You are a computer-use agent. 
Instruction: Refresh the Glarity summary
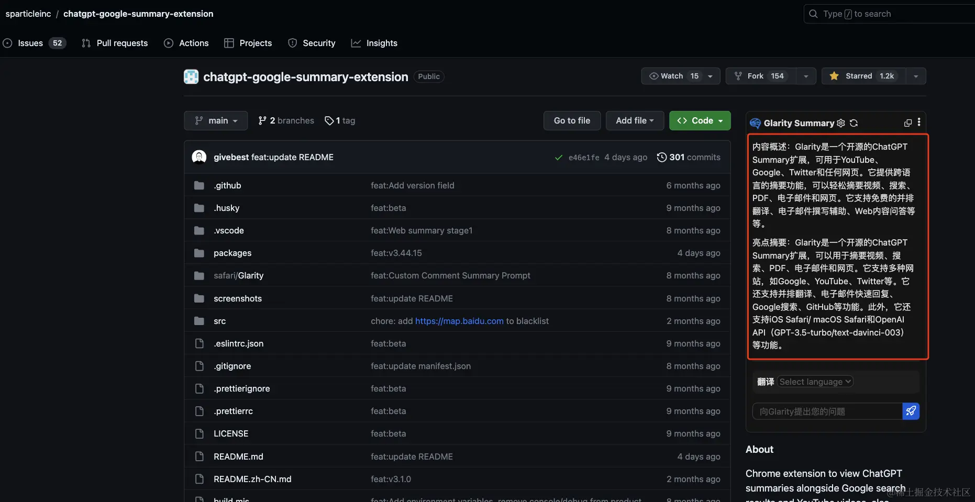coord(854,123)
